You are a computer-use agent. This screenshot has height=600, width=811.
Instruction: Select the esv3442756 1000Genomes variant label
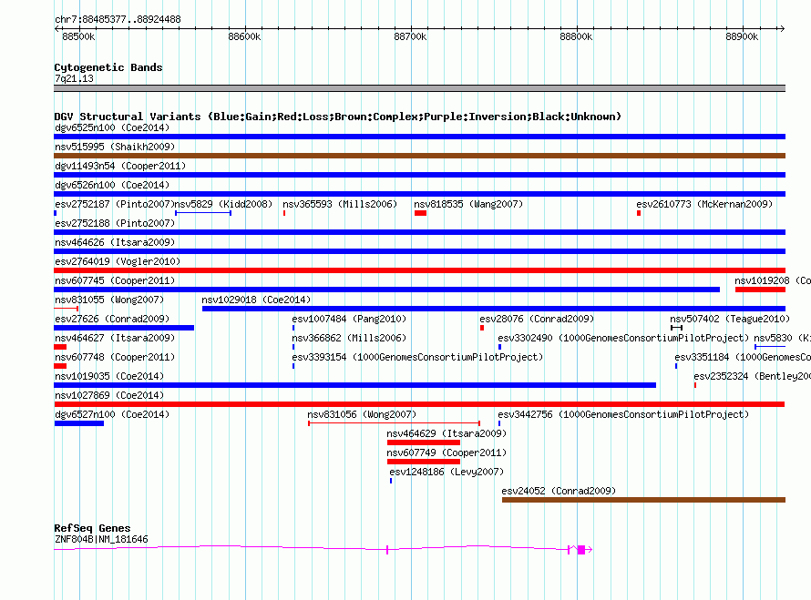[x=623, y=414]
